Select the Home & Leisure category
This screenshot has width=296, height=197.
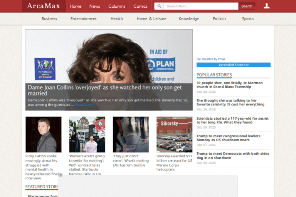(x=151, y=18)
